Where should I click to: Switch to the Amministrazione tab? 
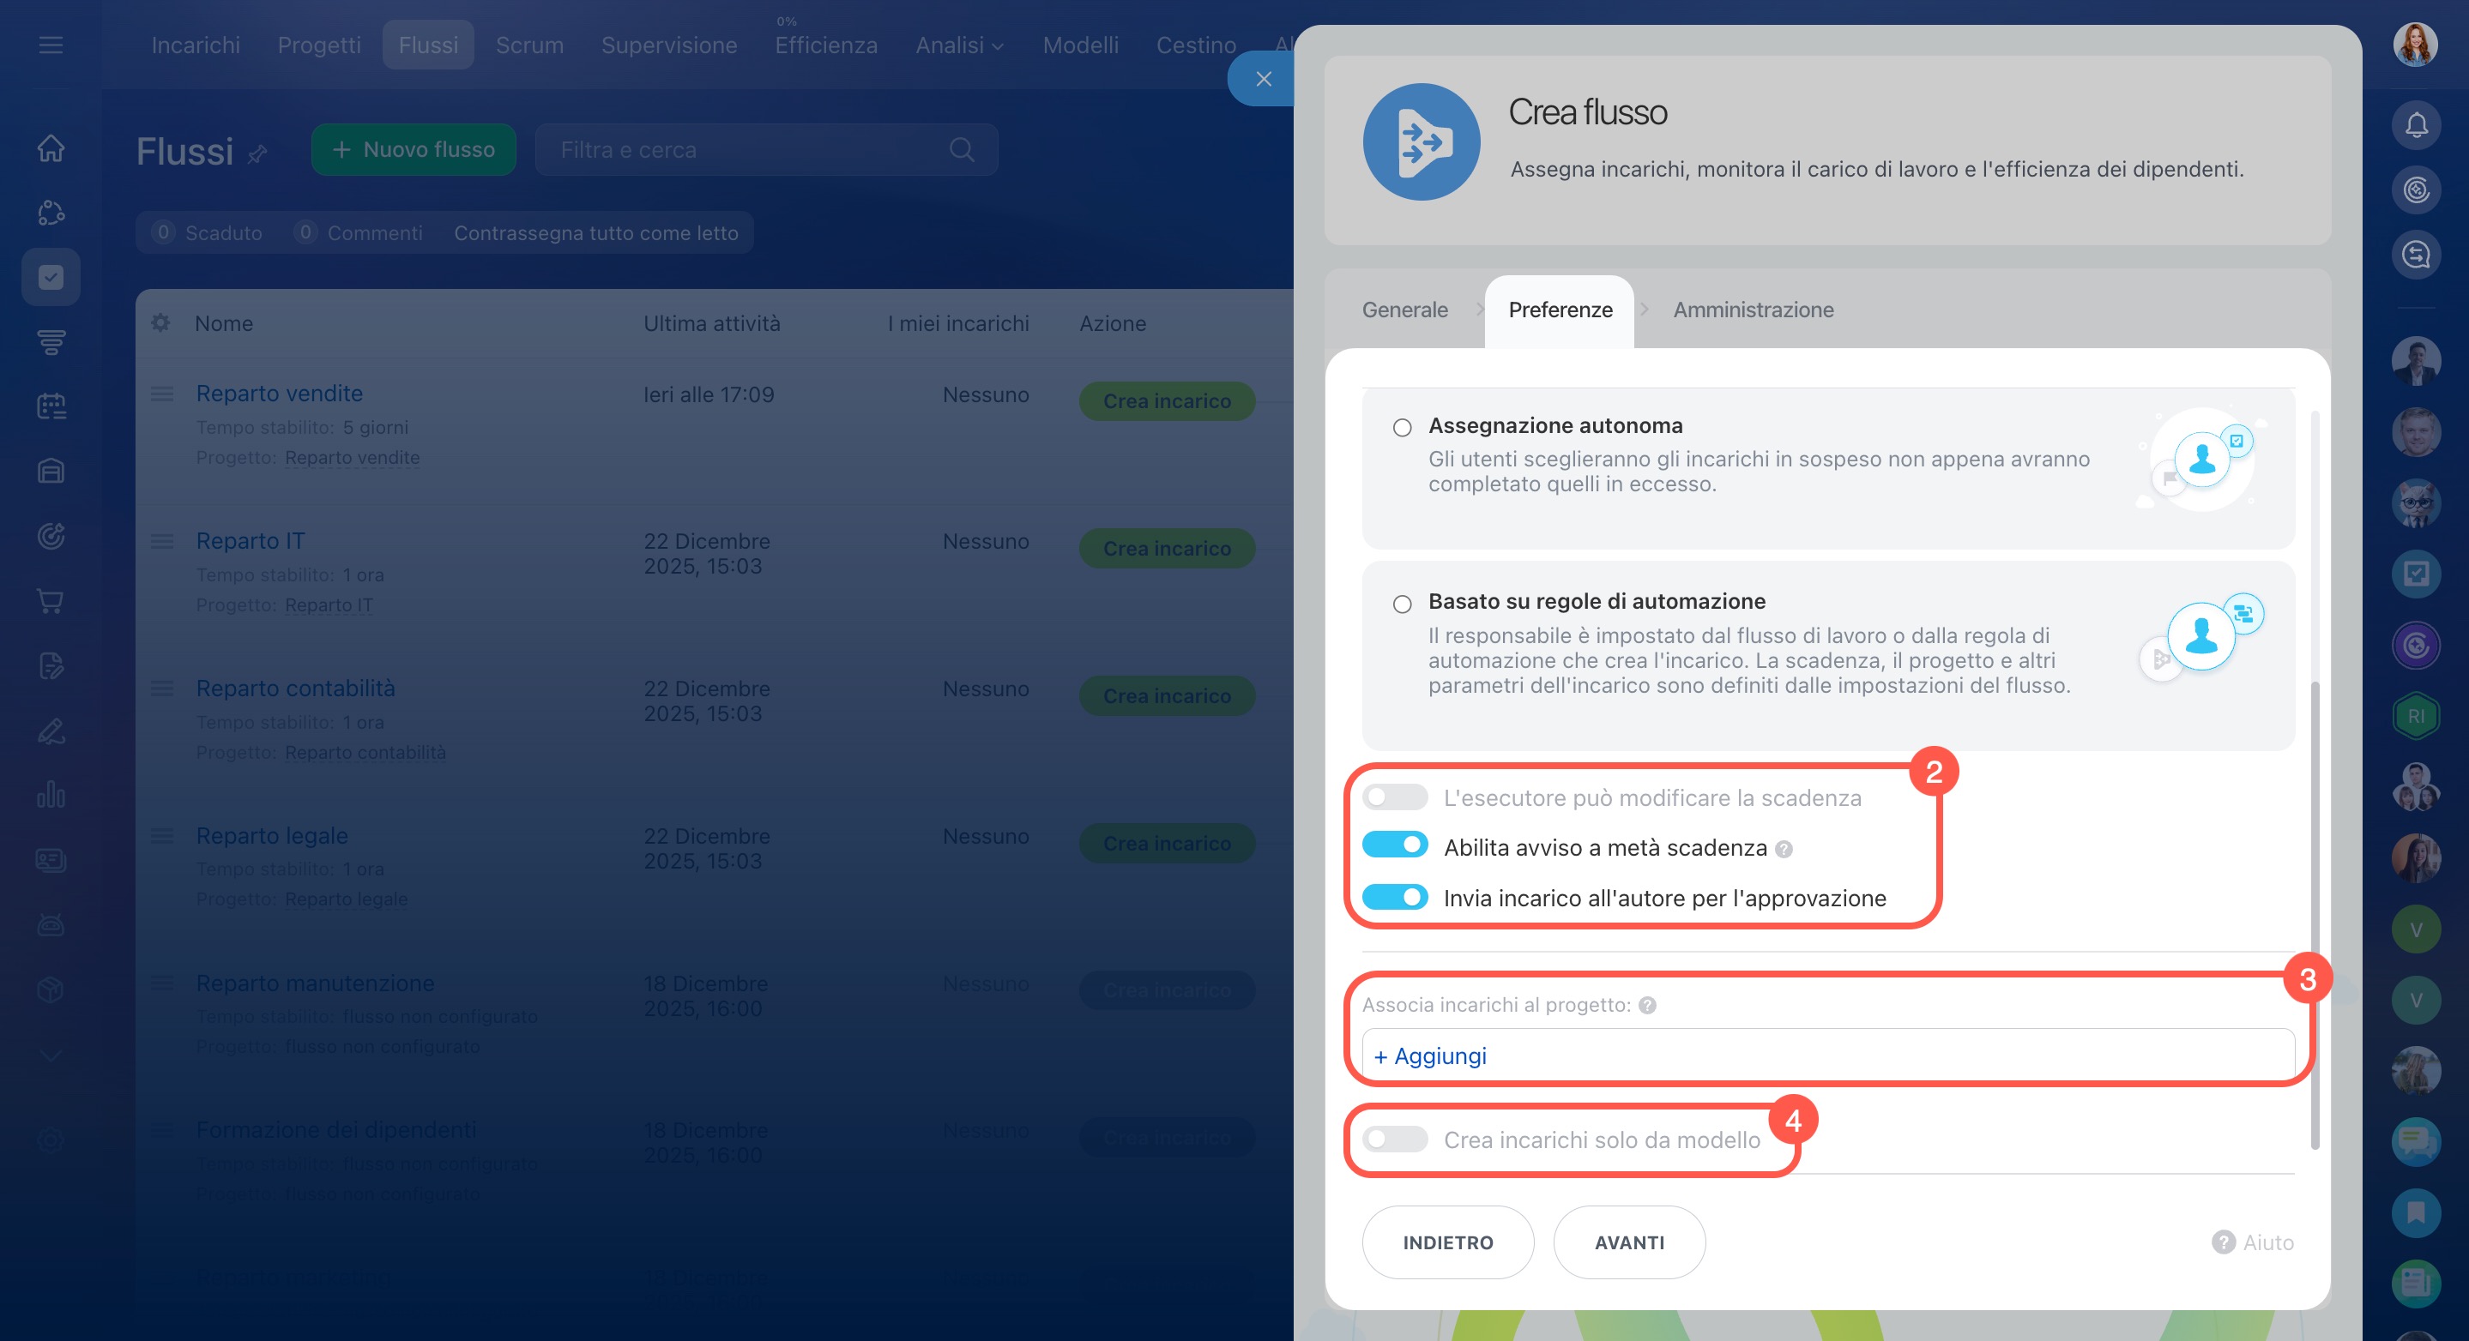click(1753, 310)
